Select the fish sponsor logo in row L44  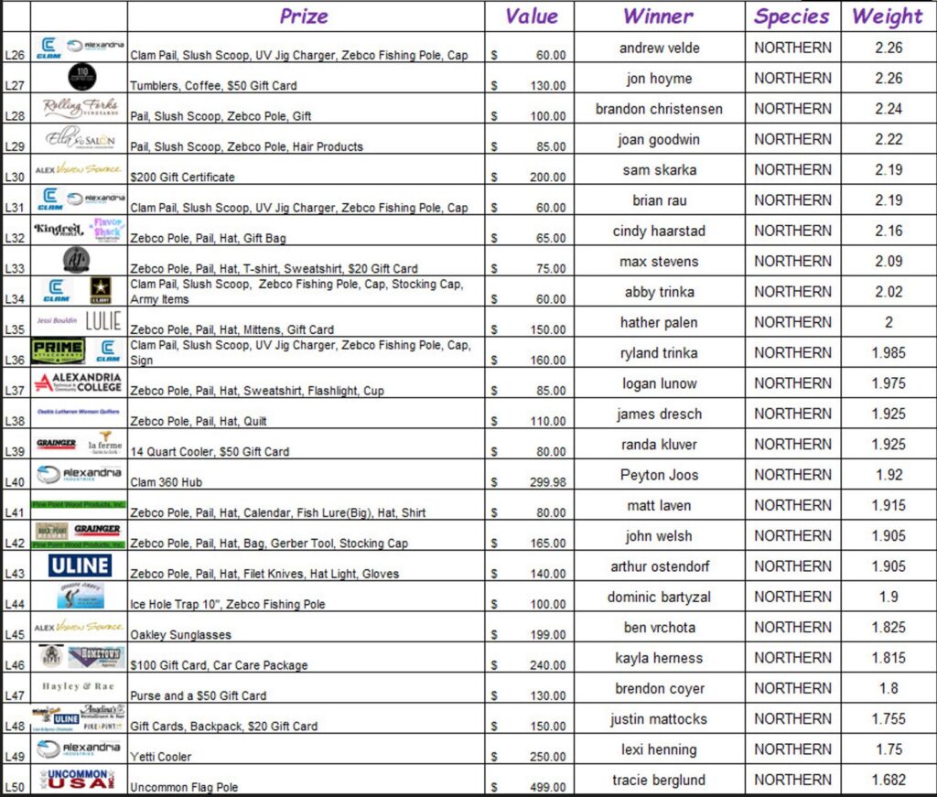(x=81, y=596)
